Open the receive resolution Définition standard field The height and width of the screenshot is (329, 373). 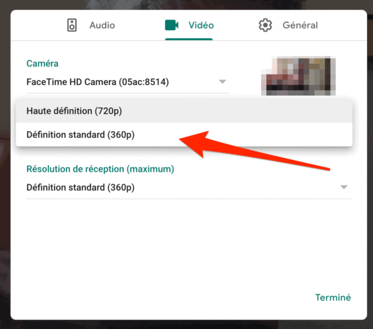click(x=188, y=188)
